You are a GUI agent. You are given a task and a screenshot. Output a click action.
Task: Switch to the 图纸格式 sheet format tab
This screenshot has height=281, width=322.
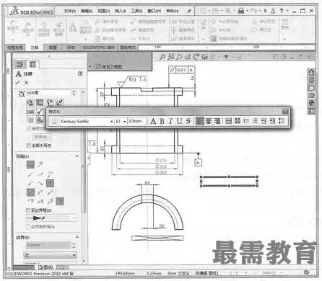coord(128,48)
